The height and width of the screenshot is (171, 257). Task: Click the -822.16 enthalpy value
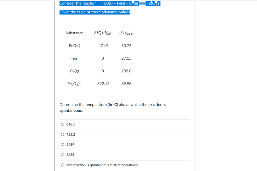point(103,84)
